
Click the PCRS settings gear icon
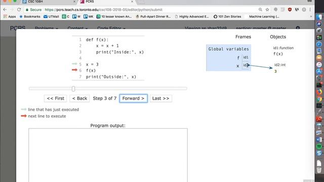(x=298, y=28)
